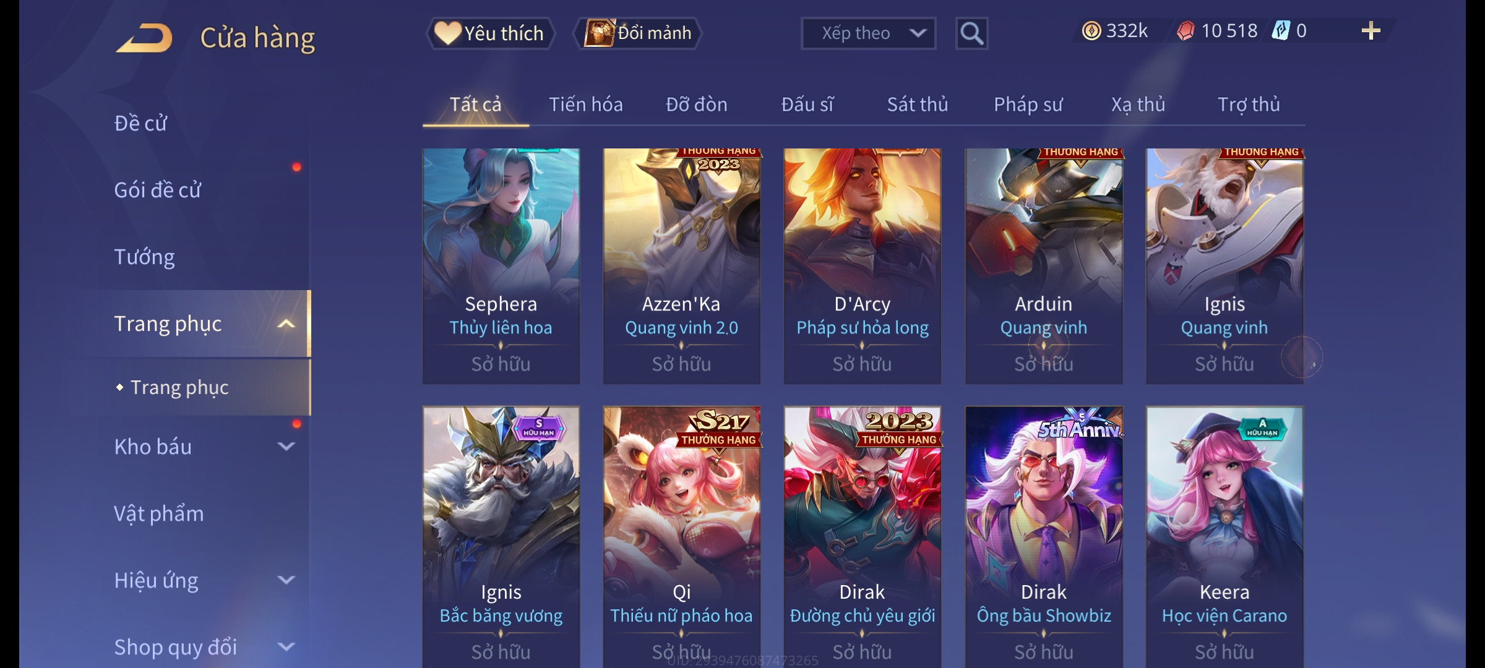Tap the plus icon to add currency
The width and height of the screenshot is (1485, 668).
(1371, 31)
